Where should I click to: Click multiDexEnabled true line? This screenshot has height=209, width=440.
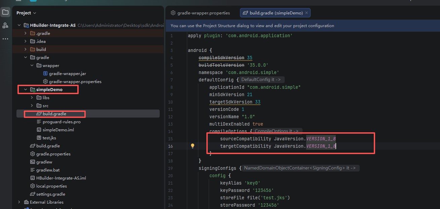[x=236, y=124]
